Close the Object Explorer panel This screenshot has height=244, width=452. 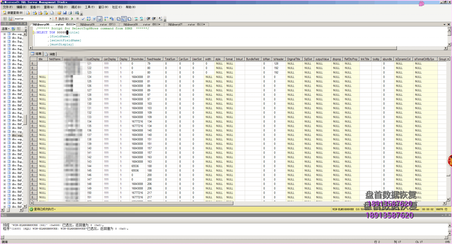click(25, 24)
